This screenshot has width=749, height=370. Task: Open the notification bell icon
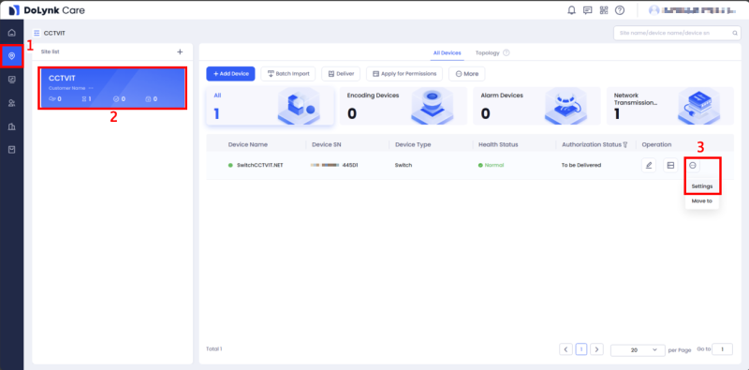(x=571, y=10)
